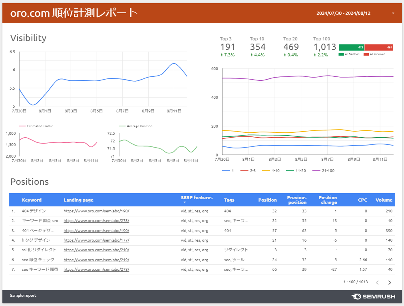Click the 4.4% Top 10 change indicator
The height and width of the screenshot is (306, 404).
258,55
